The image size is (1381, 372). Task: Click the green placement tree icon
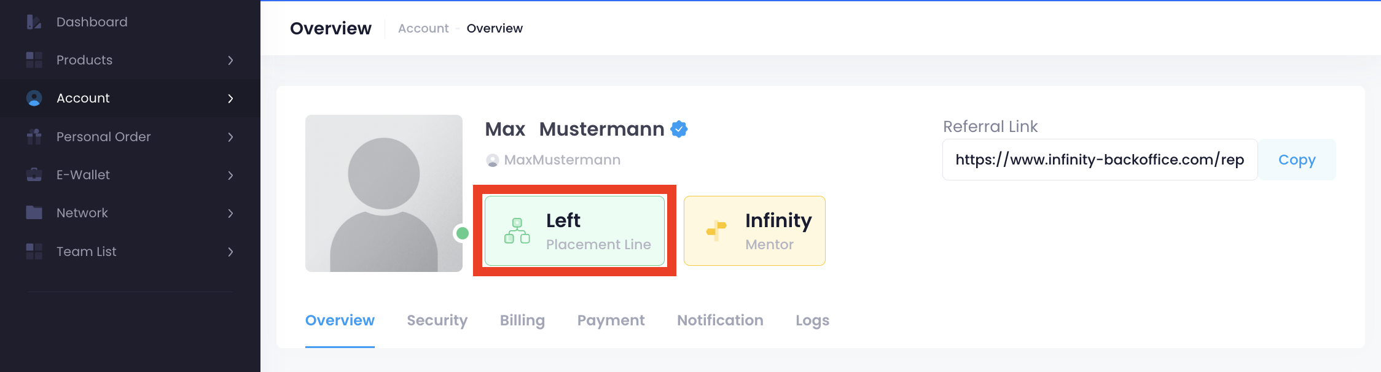click(517, 231)
